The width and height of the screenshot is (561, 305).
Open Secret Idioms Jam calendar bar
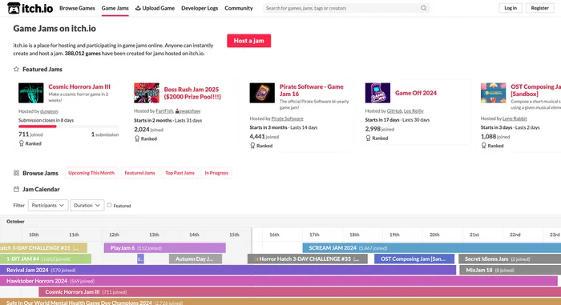pos(510,259)
